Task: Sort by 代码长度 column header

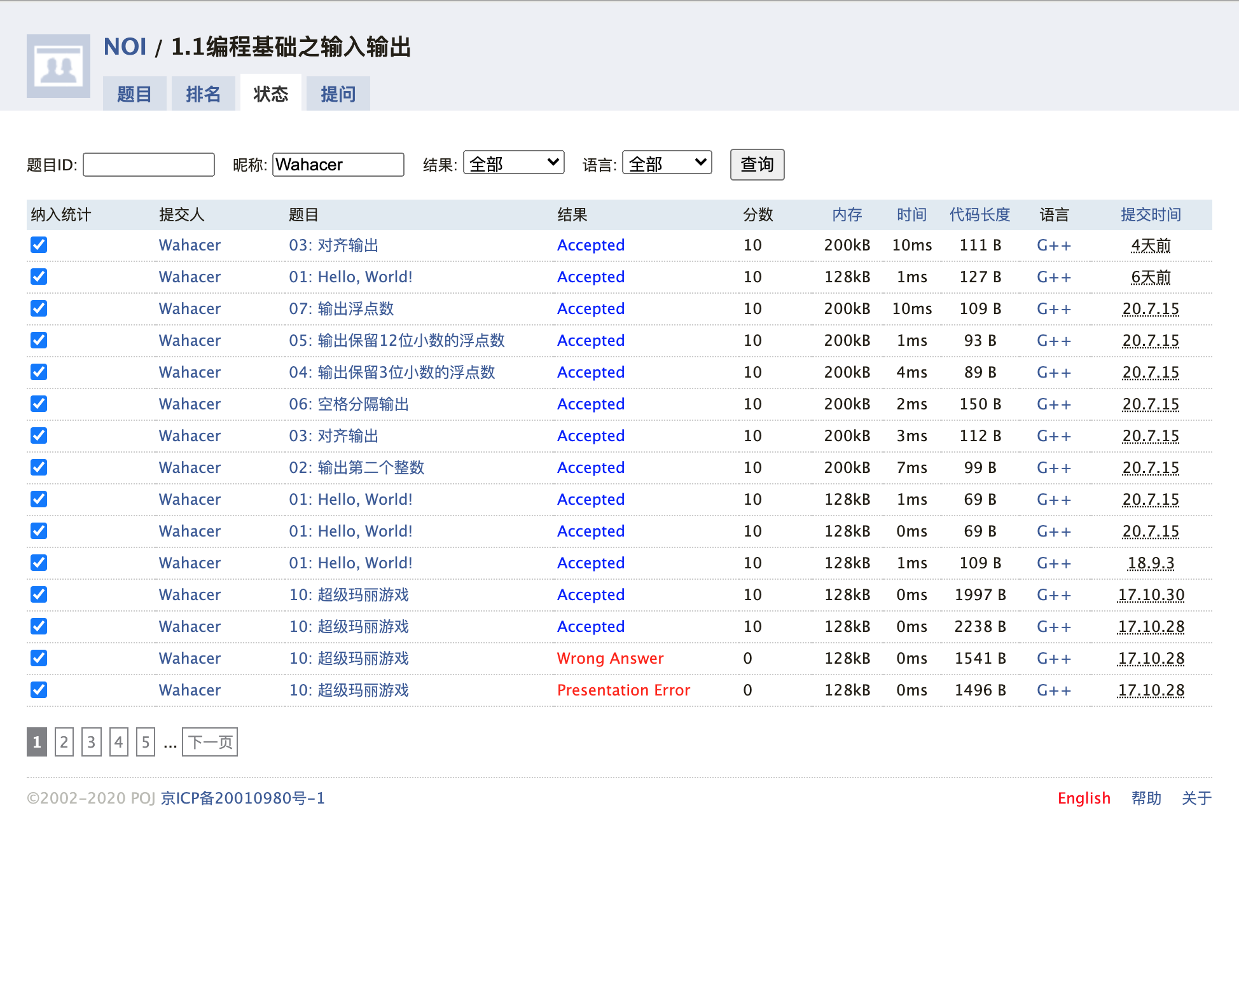Action: (979, 215)
